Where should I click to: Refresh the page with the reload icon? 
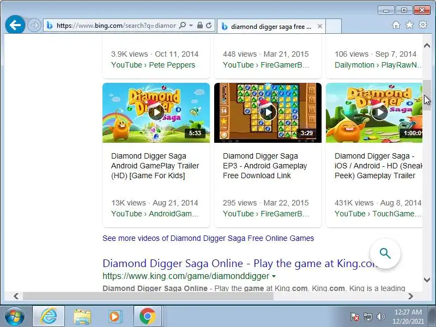coord(209,26)
